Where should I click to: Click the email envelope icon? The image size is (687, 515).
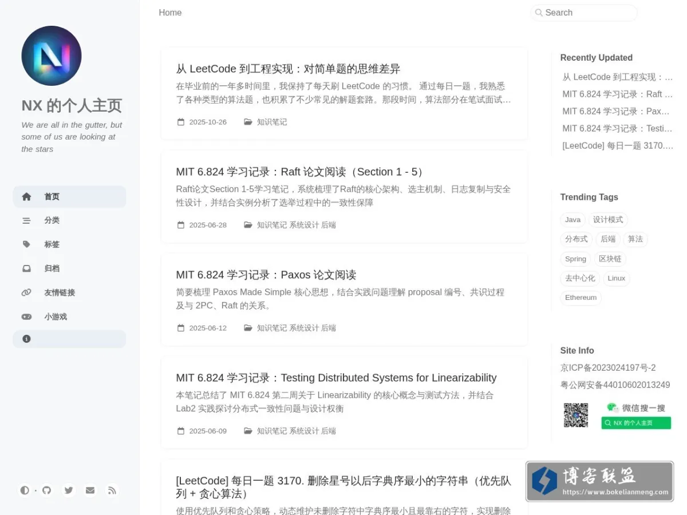coord(90,490)
